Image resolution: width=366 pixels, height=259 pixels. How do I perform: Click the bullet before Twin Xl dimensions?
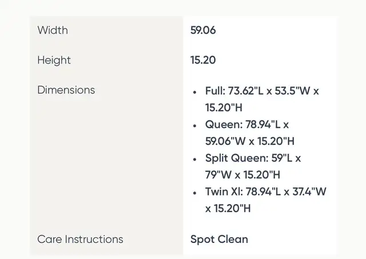194,193
